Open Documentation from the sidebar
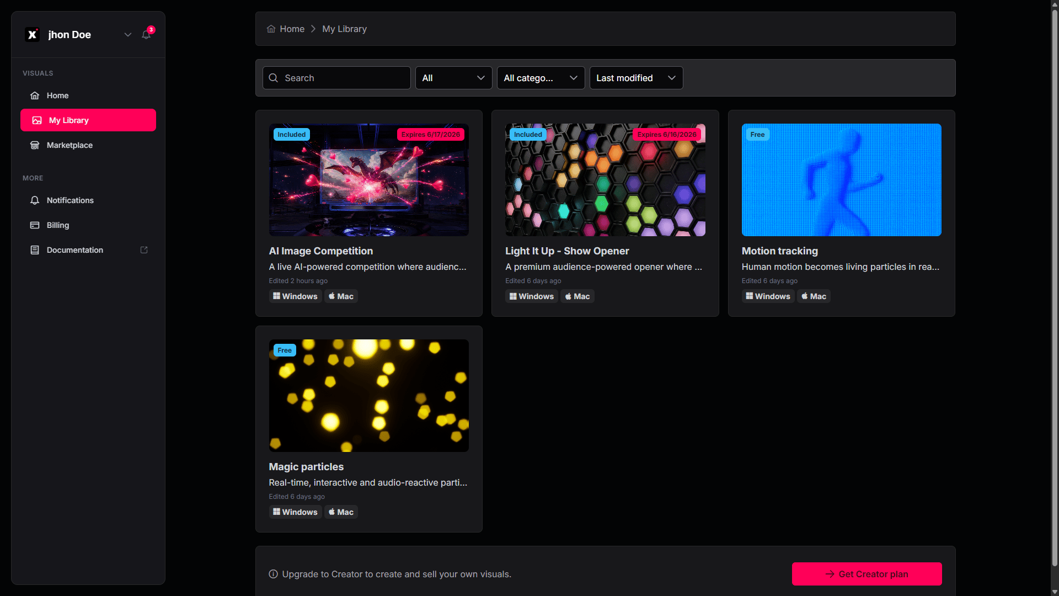 88,250
